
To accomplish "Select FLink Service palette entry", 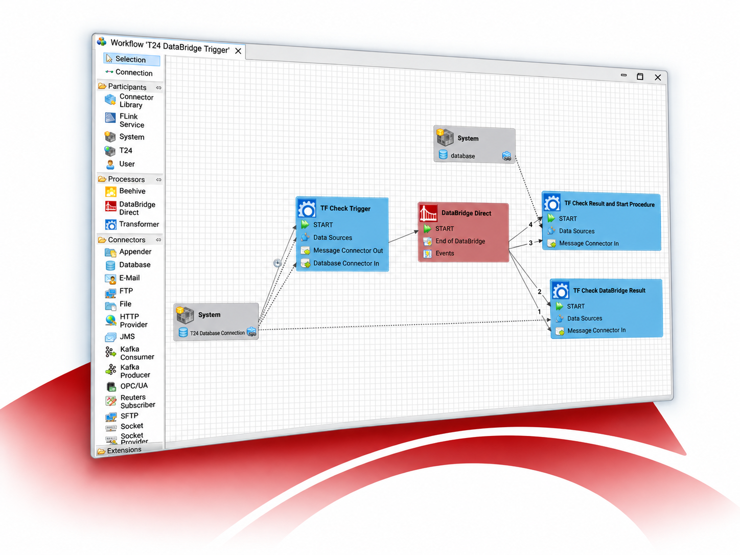I will tap(125, 121).
